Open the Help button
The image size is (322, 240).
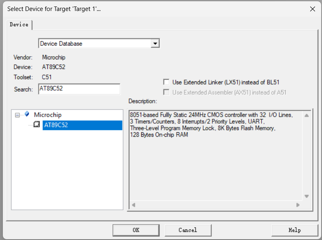[x=295, y=230]
